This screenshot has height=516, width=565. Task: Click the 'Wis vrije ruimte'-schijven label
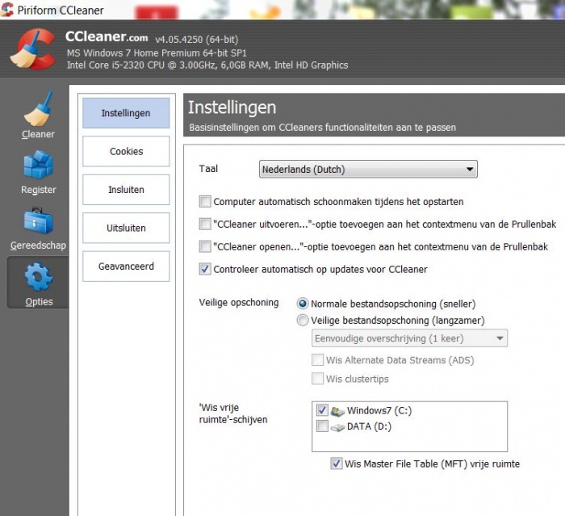[233, 413]
